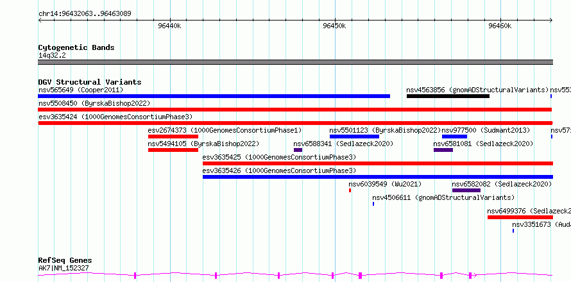Select the nsv565649 (Cooper2011) label
571x282 pixels.
(x=81, y=90)
